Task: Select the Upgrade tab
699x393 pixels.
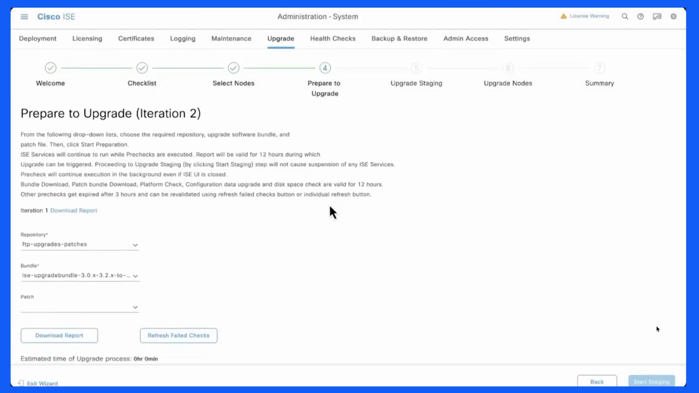Action: 281,39
